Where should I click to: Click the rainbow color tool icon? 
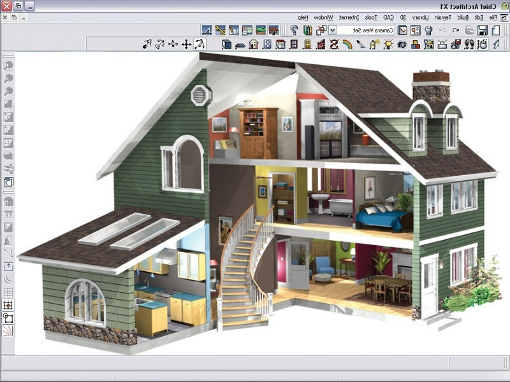pyautogui.click(x=347, y=45)
